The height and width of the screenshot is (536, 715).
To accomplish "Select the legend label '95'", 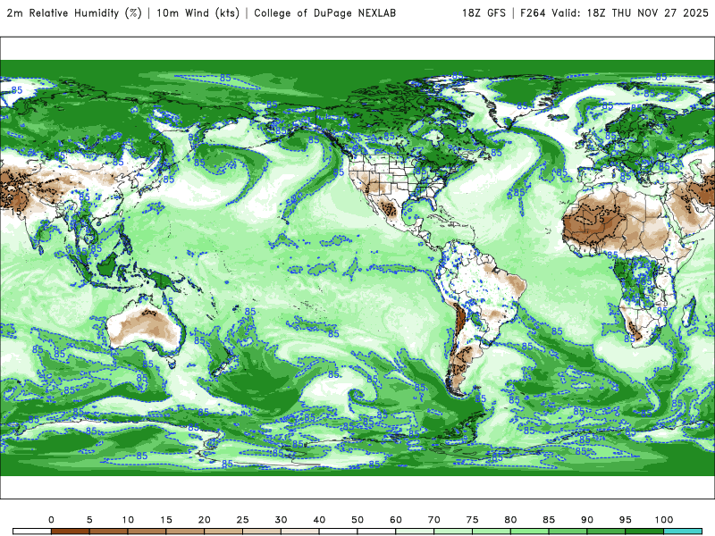I will click(626, 520).
